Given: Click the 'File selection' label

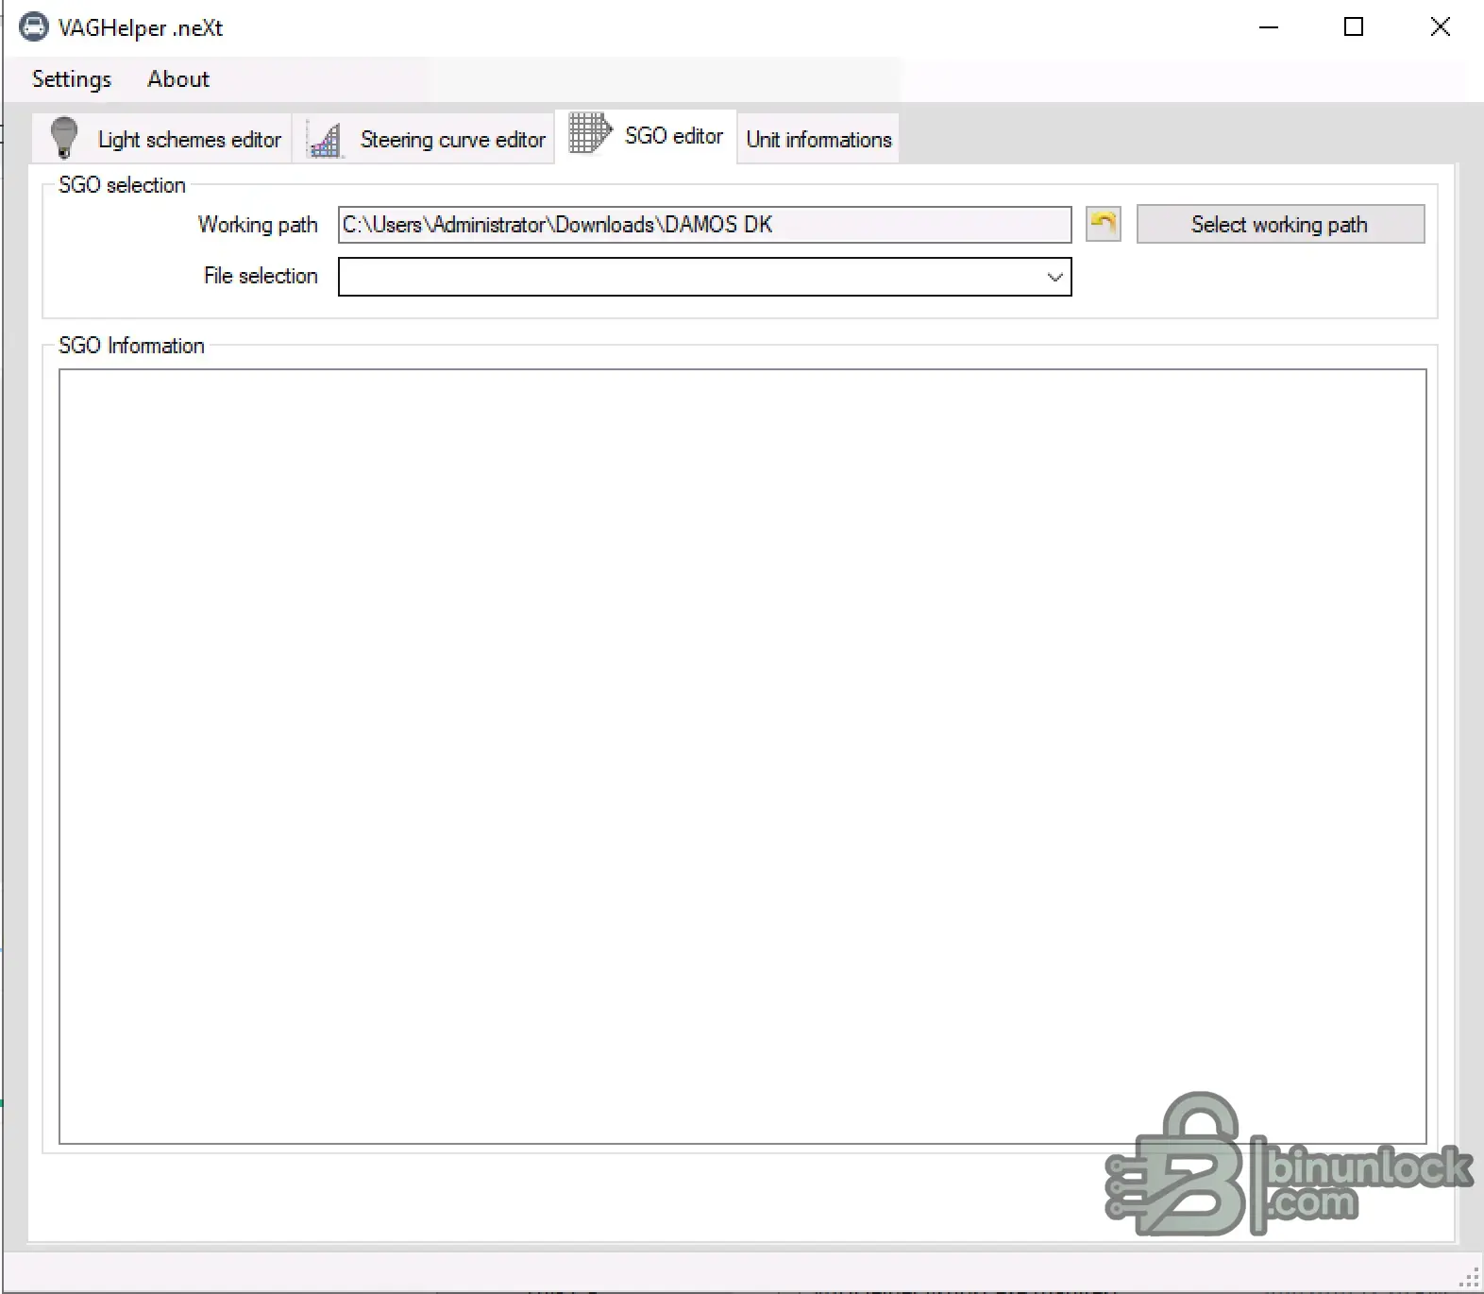Looking at the screenshot, I should (261, 276).
